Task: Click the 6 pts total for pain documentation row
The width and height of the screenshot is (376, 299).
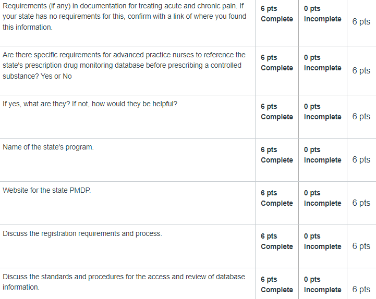Action: tap(361, 21)
